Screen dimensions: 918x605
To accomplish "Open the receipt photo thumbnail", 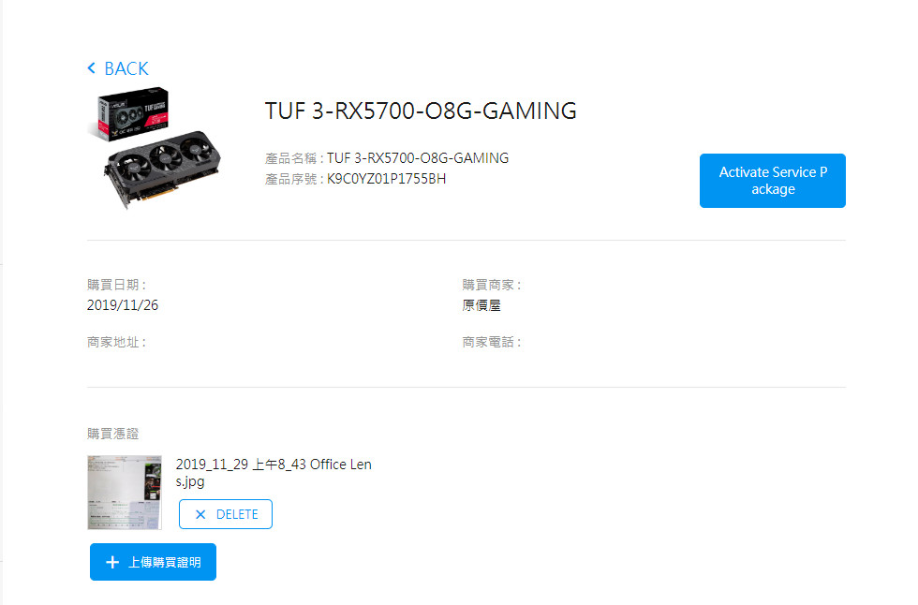I will pyautogui.click(x=124, y=493).
